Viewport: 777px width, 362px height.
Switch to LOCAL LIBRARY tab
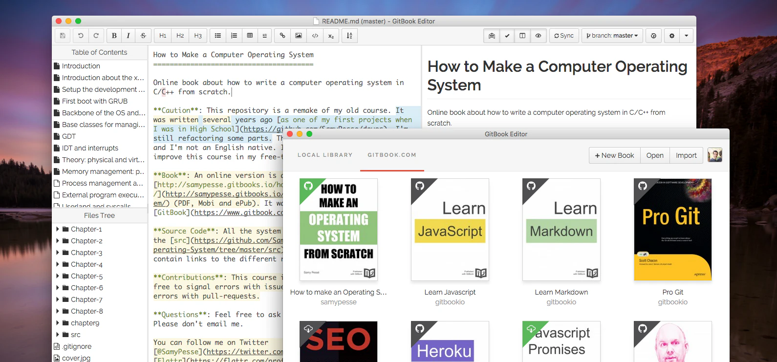point(325,155)
